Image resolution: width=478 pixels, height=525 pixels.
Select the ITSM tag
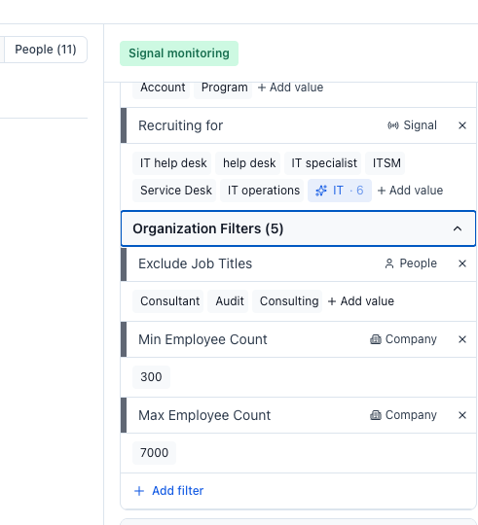(x=386, y=163)
